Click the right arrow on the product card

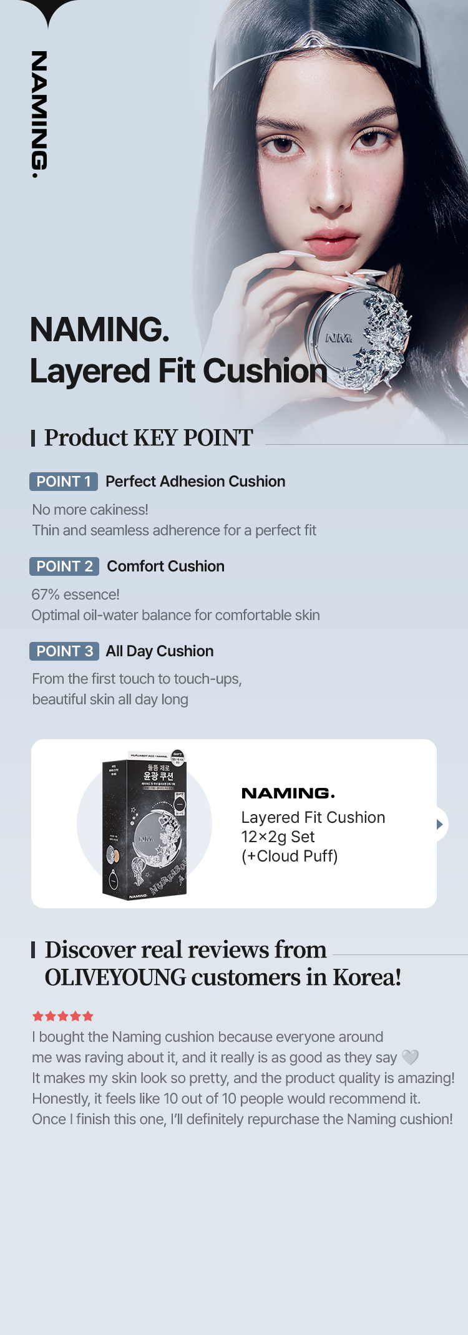(439, 824)
